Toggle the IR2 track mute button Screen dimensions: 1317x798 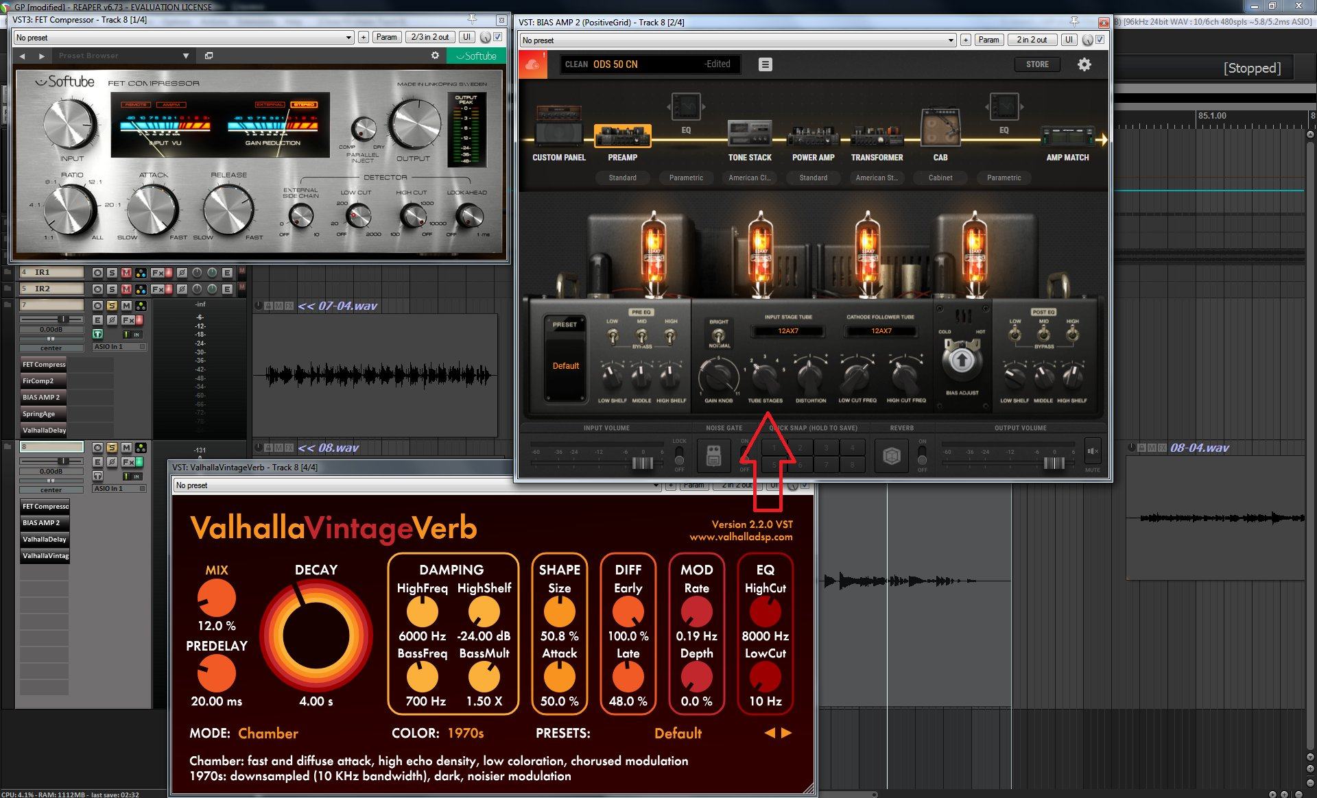pyautogui.click(x=126, y=289)
